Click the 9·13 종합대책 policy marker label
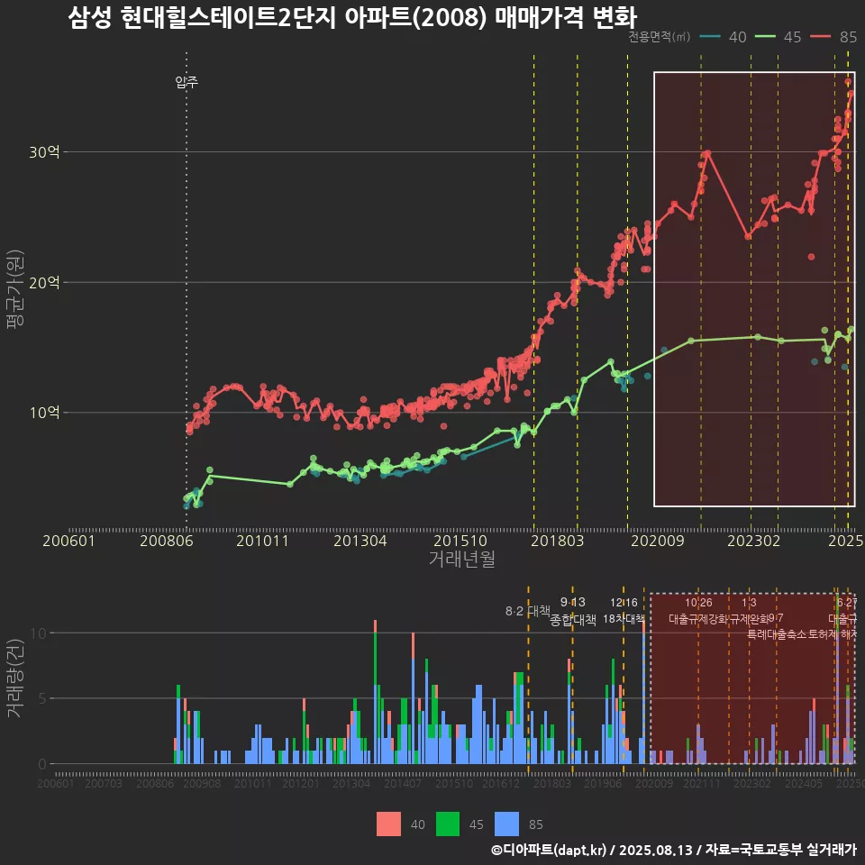865x865 pixels. pyautogui.click(x=573, y=611)
